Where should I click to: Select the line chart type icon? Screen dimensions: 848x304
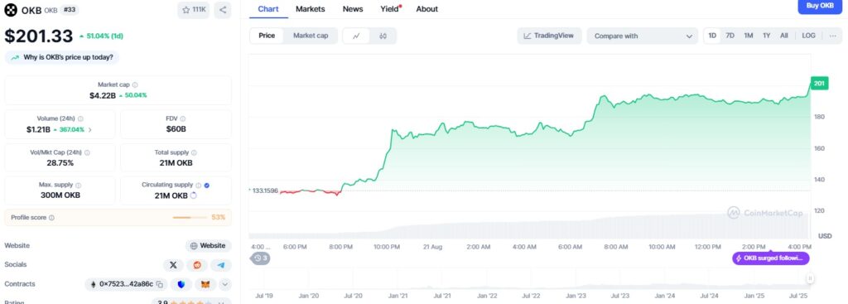[x=356, y=36]
